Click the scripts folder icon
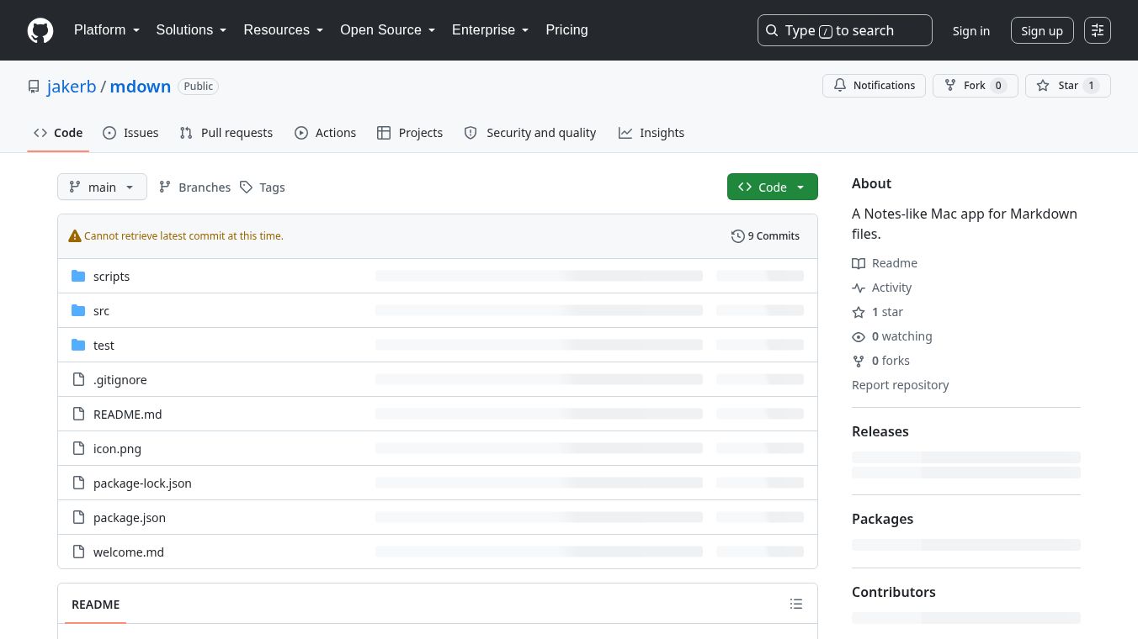The image size is (1138, 639). tap(78, 276)
